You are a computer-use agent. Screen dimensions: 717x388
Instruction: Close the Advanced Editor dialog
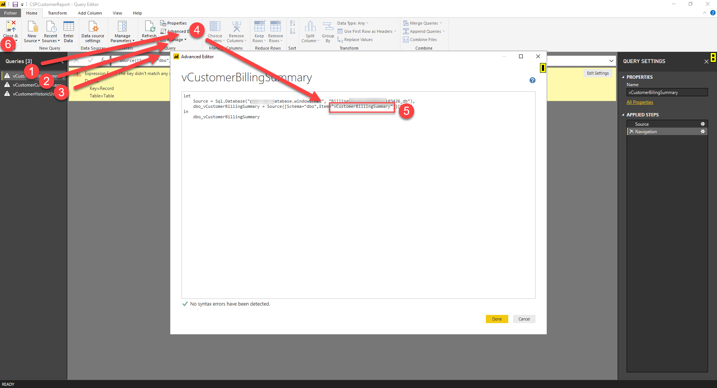tap(538, 56)
